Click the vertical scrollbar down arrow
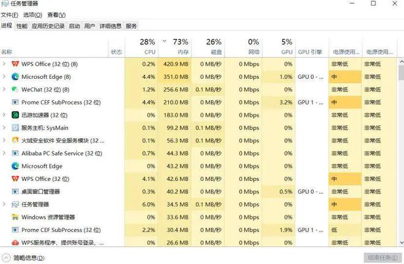This screenshot has height=264, width=404. point(401,243)
